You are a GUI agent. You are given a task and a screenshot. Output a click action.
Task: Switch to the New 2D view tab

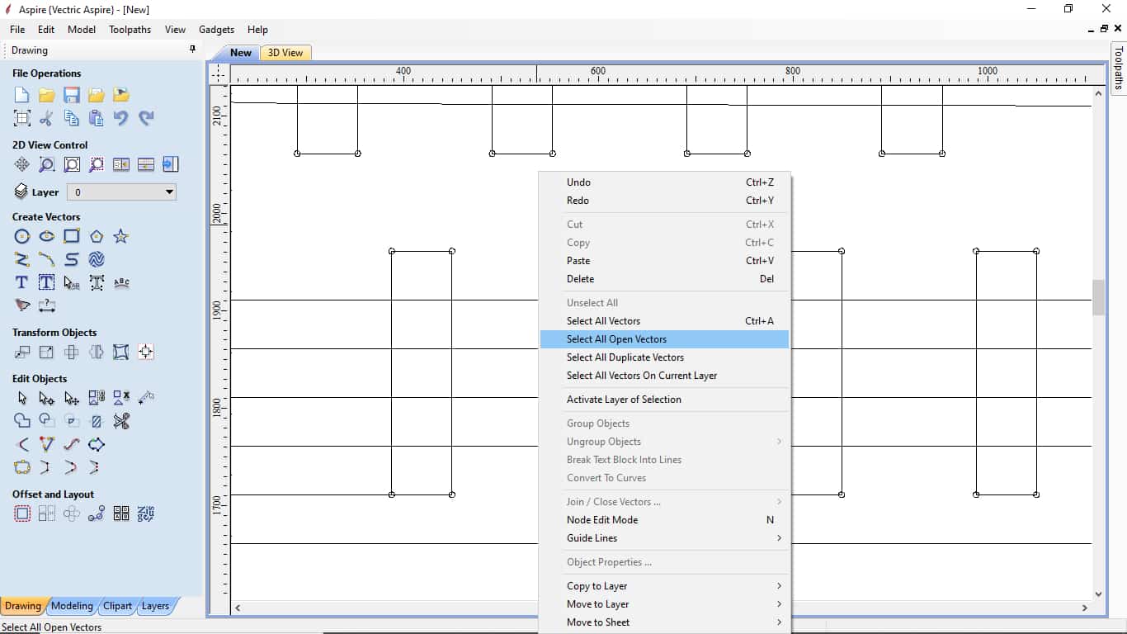tap(240, 53)
